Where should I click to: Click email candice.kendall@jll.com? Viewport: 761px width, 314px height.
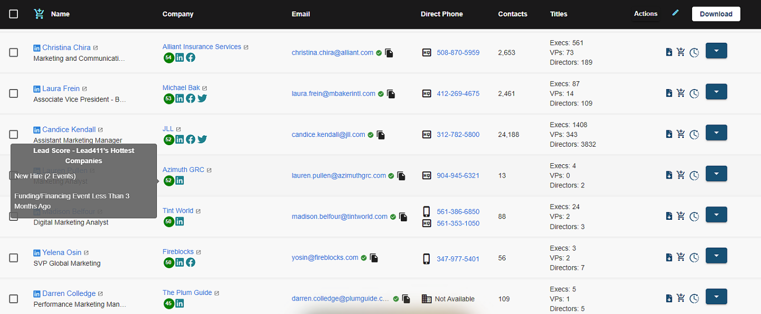[x=328, y=134]
